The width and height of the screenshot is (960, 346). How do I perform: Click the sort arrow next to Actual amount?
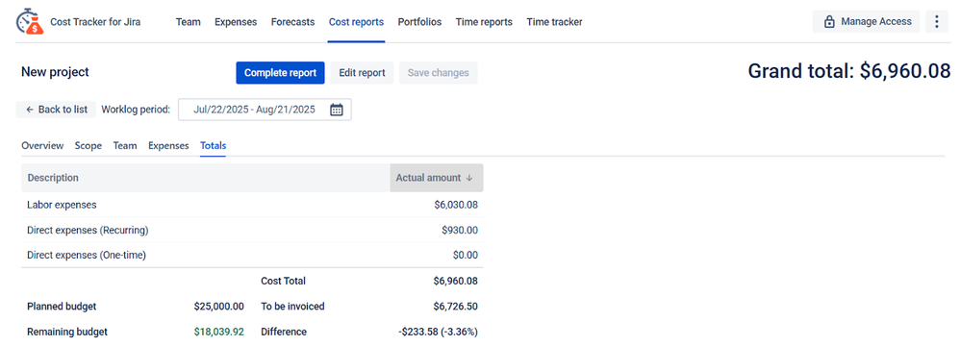click(x=469, y=178)
